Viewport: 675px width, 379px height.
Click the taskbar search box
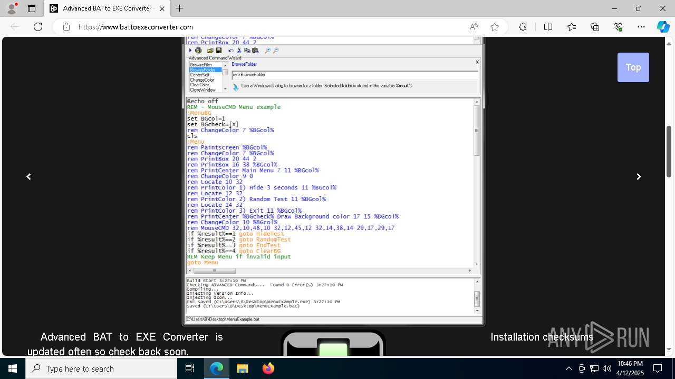point(101,368)
